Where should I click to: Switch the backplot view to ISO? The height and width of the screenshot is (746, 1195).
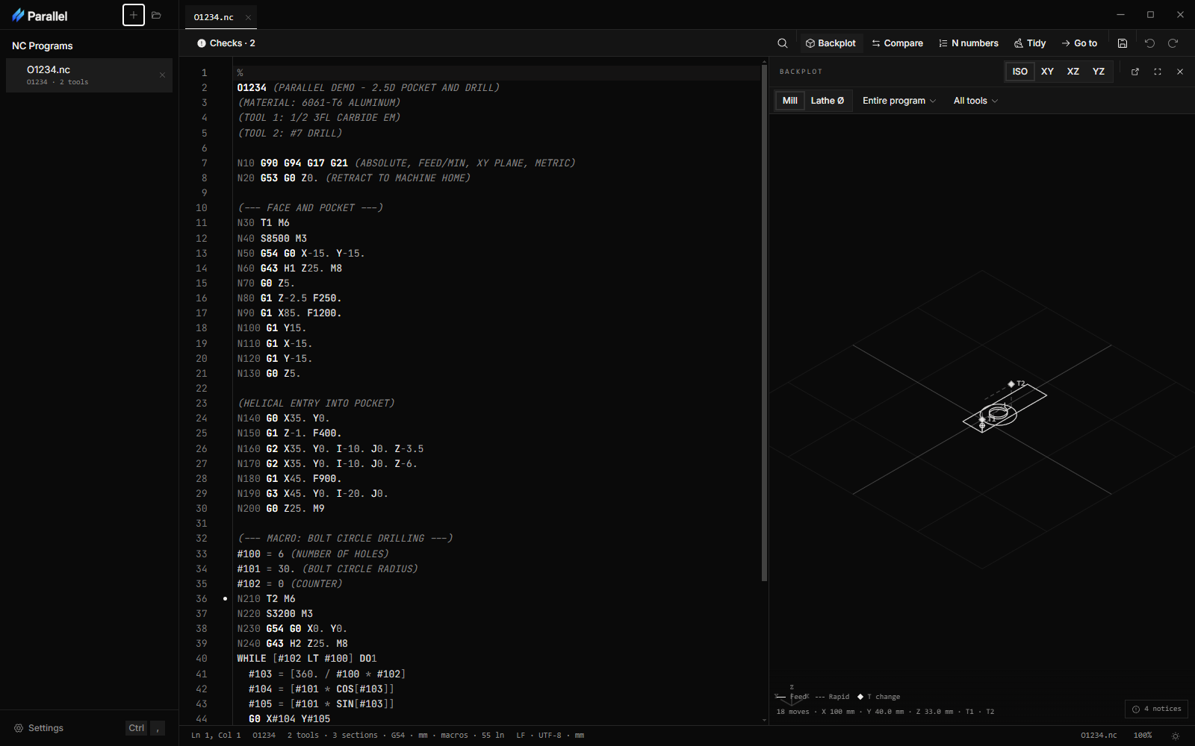click(1020, 72)
